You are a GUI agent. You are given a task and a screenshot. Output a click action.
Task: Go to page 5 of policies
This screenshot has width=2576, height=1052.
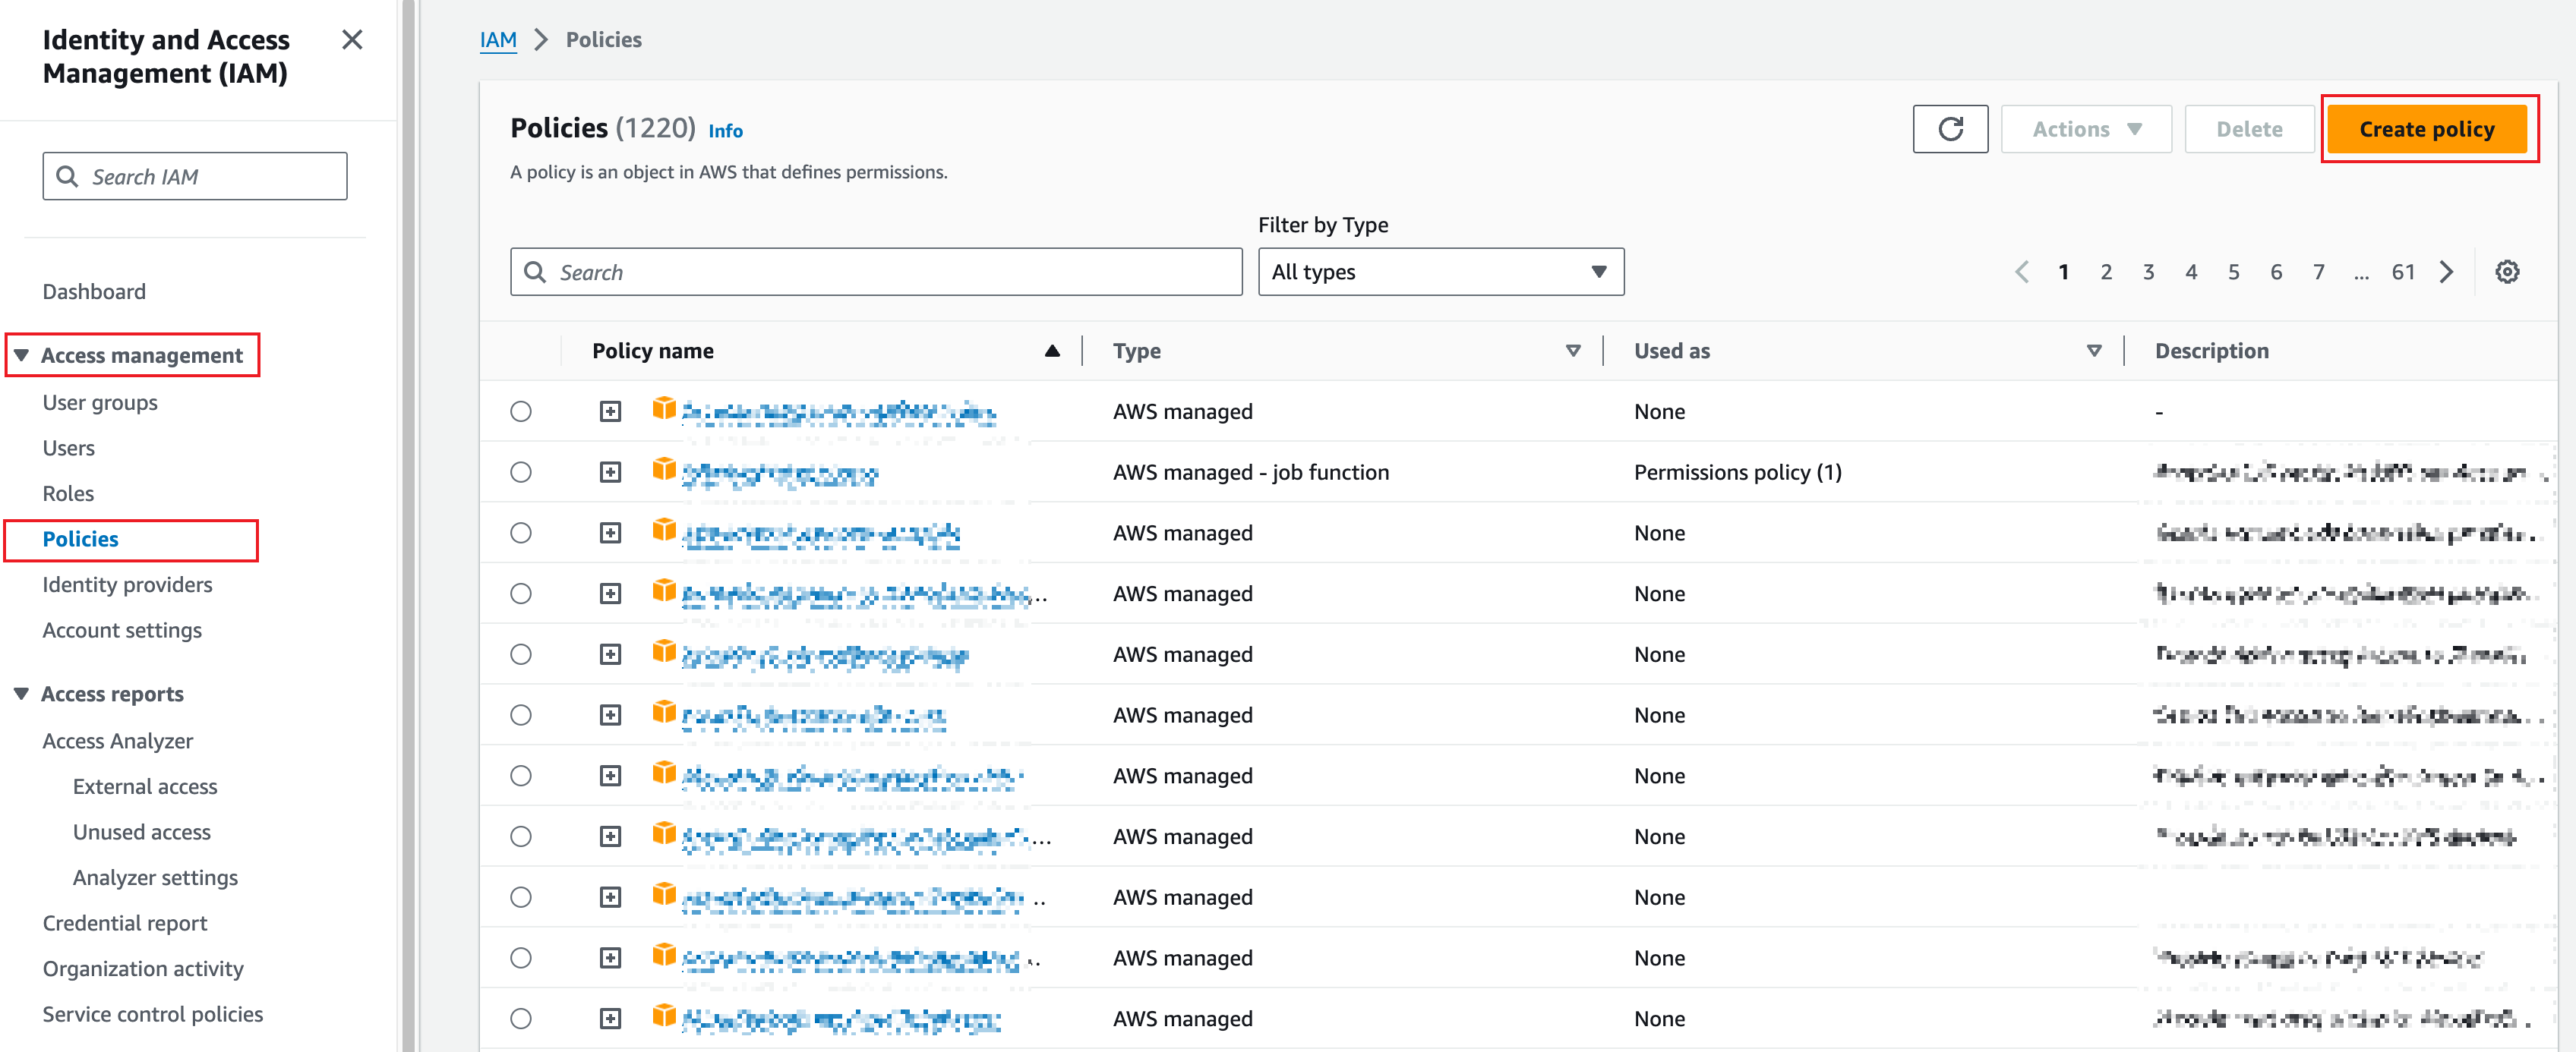tap(2233, 272)
